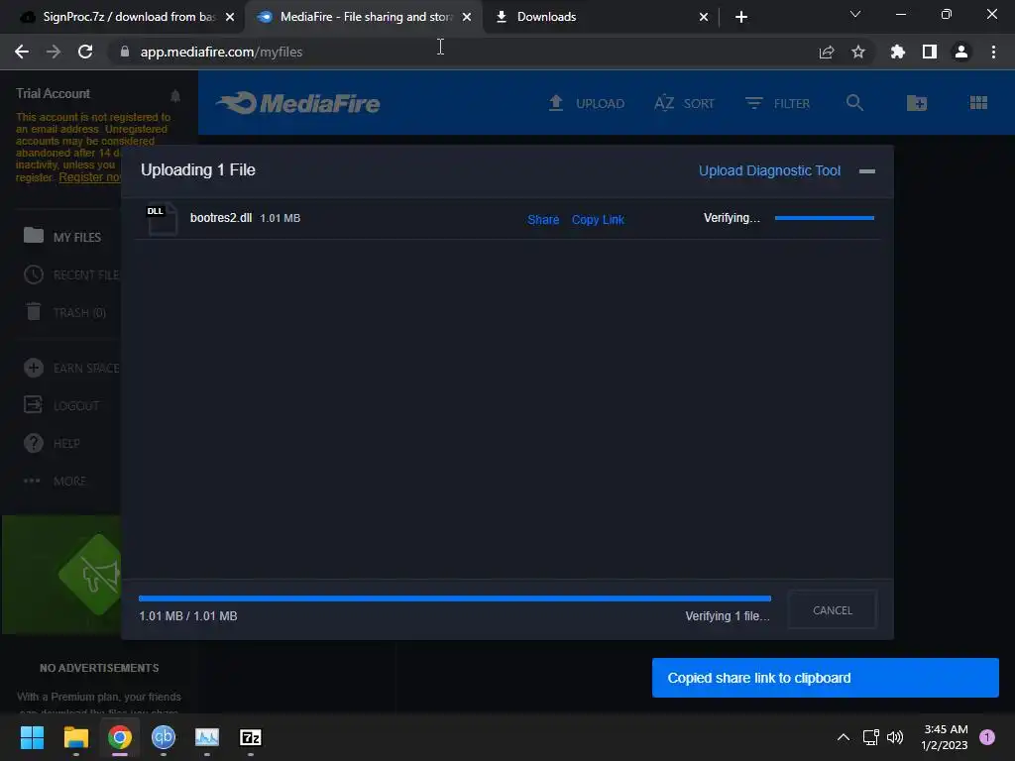Open Recent Files in sidebar
Viewport: 1015px width, 761px height.
click(x=71, y=275)
